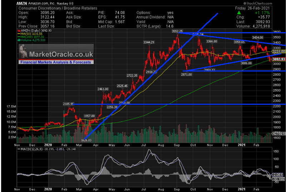Image resolution: width=286 pixels, height=192 pixels.
Task: Click the EPS value 41.75
Action: click(x=120, y=17)
